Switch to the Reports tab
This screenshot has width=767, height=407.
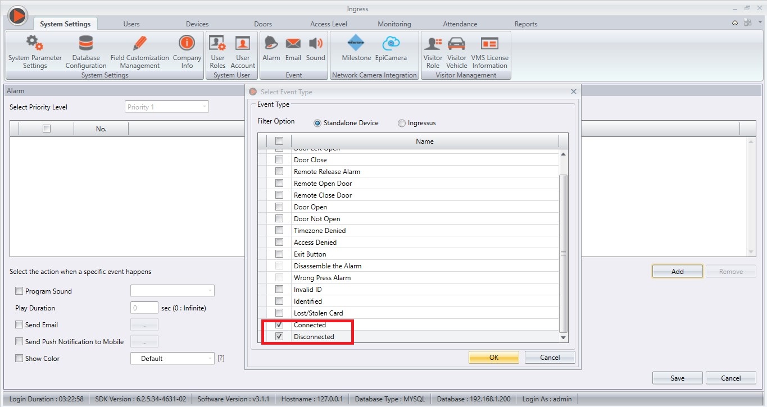click(x=526, y=24)
